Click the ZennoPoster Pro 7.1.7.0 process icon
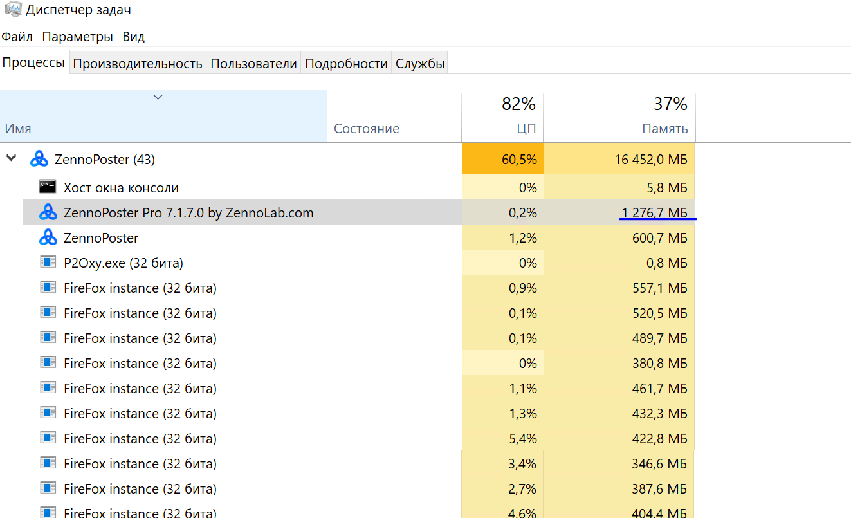Screen dimensions: 851x518 coord(48,212)
